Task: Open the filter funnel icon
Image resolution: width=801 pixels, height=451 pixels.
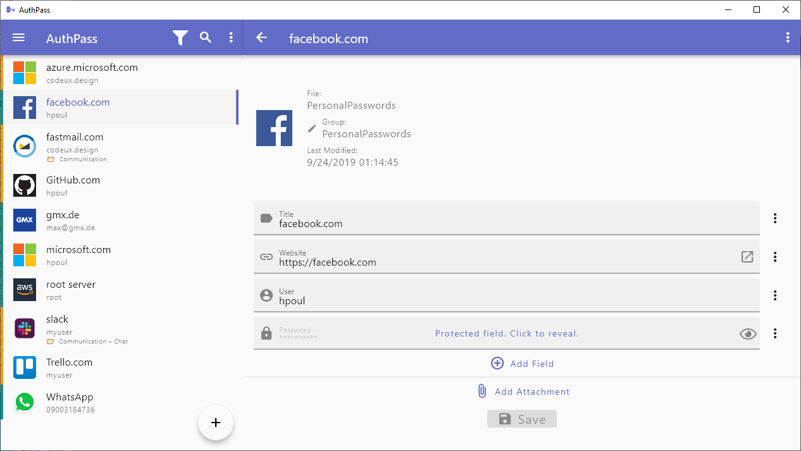Action: [180, 38]
